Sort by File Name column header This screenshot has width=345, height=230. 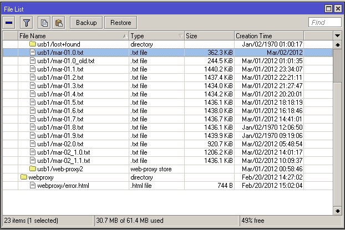[73, 36]
